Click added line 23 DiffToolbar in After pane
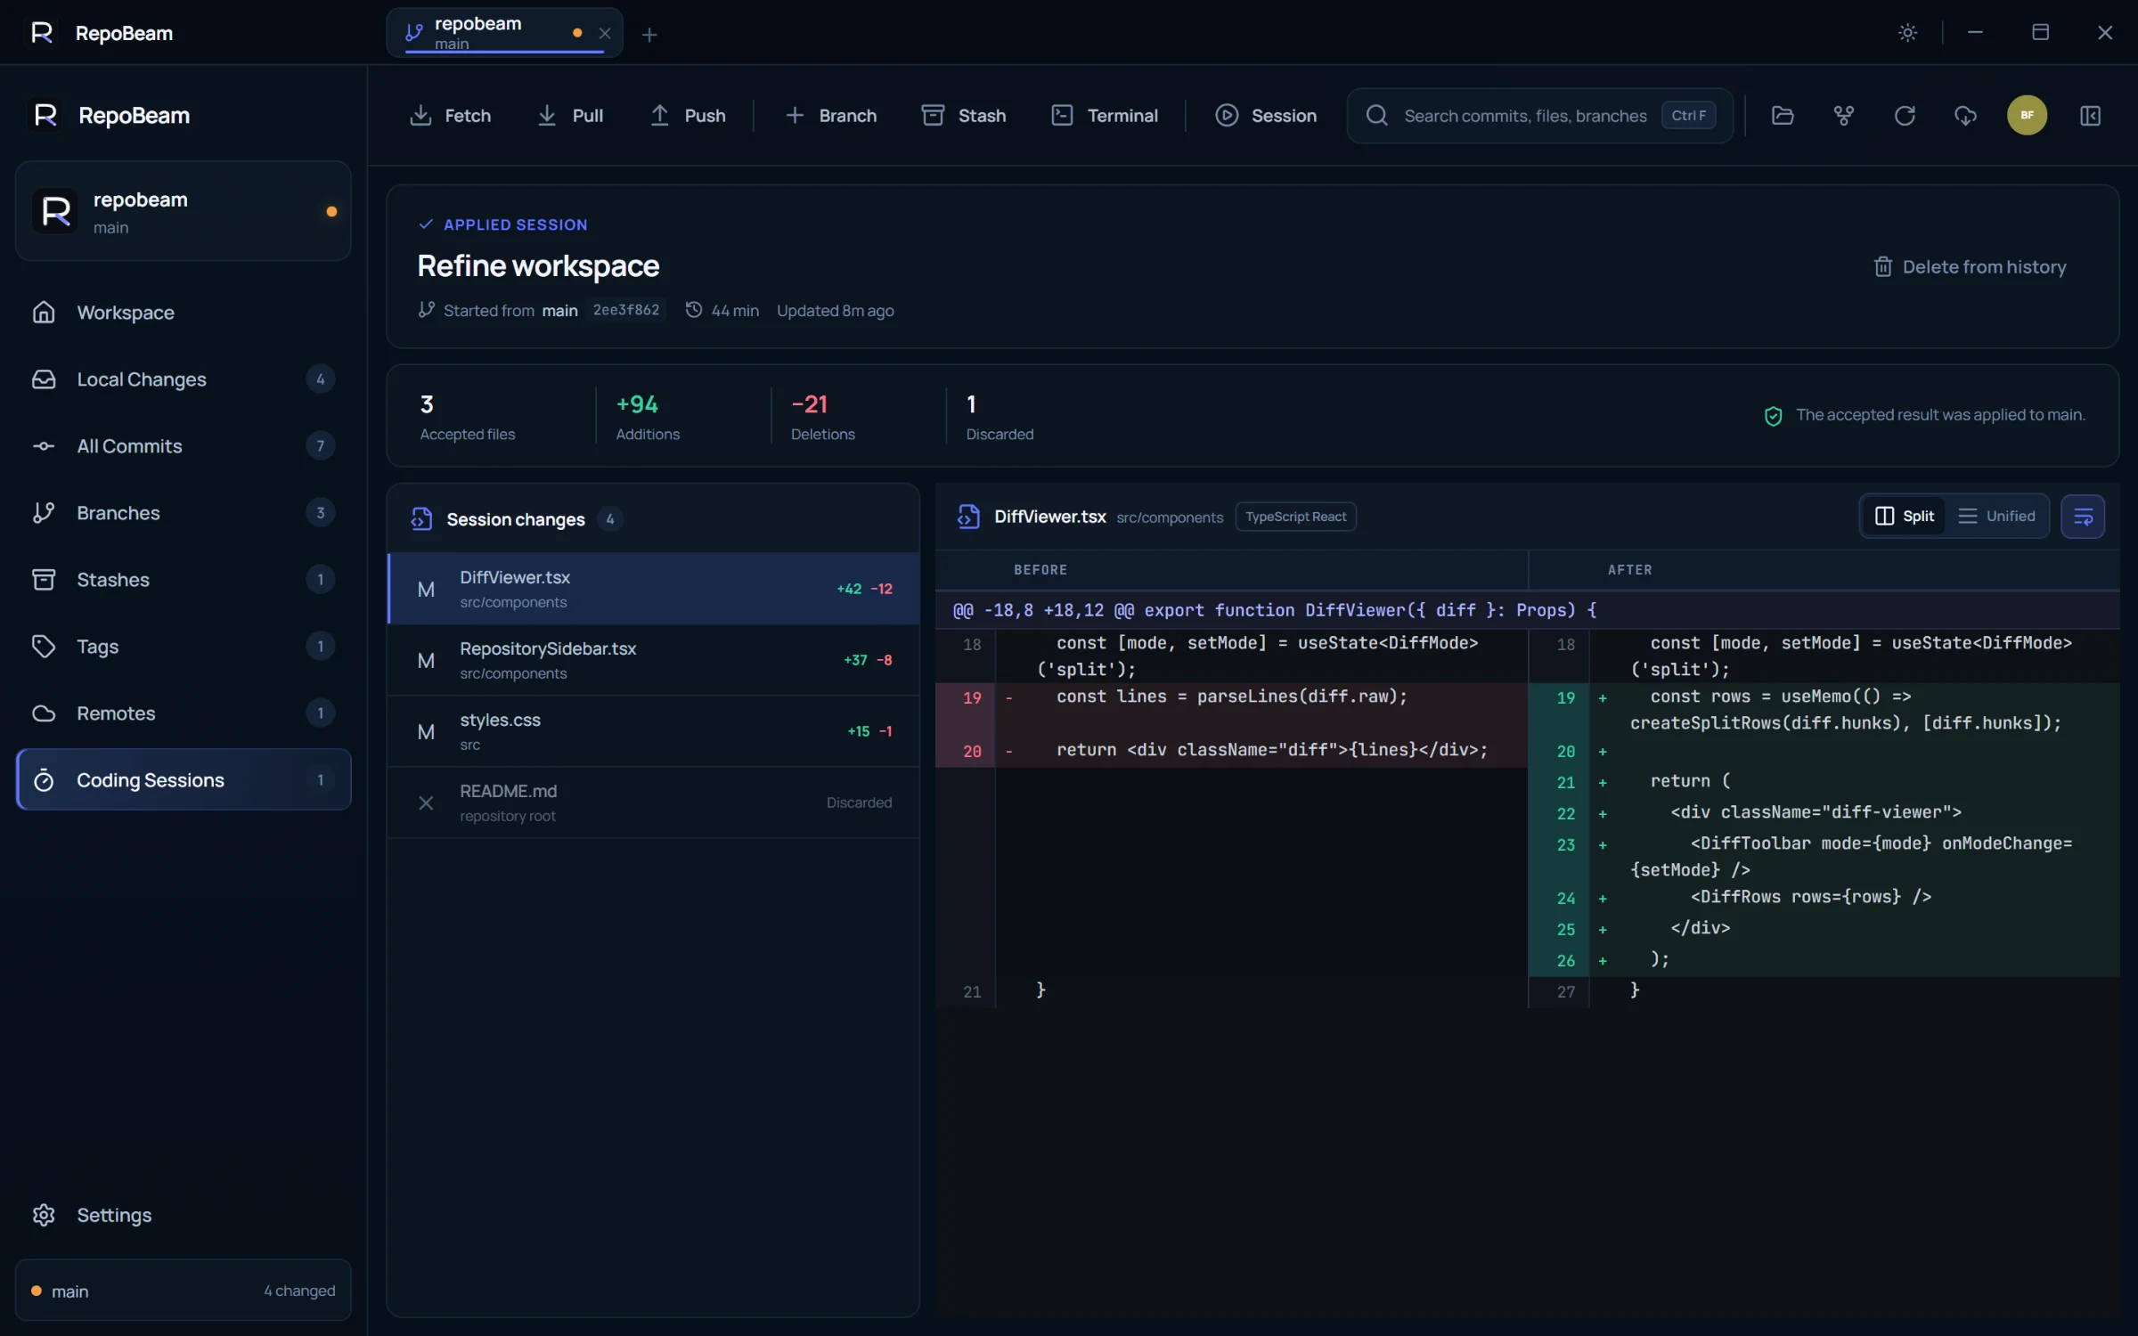The image size is (2138, 1336). pos(1824,857)
